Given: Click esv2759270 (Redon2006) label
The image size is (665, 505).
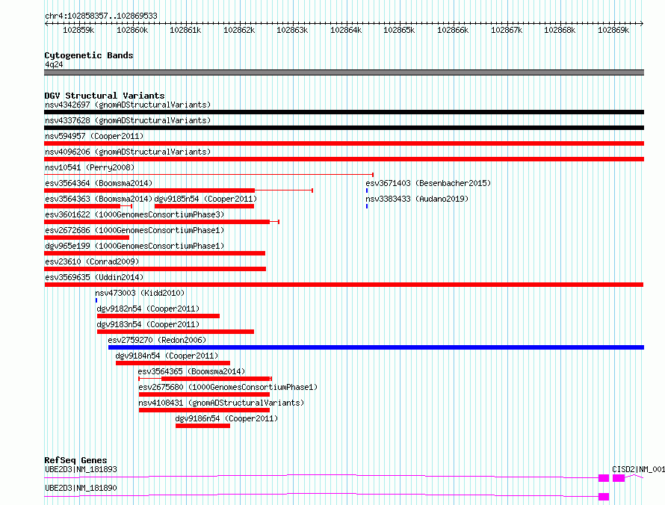Looking at the screenshot, I should [157, 340].
